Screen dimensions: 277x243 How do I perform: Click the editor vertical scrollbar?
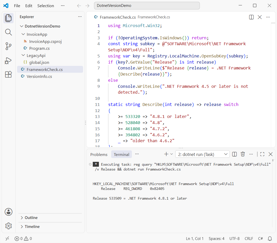(273, 85)
